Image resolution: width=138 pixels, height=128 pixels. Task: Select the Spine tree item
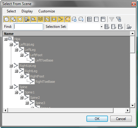[x=23, y=87]
